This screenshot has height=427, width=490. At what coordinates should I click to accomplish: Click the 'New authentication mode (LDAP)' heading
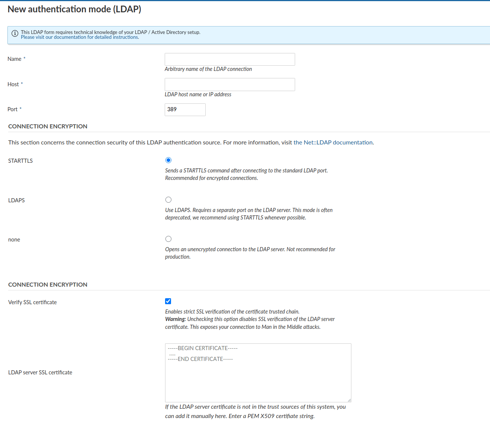(74, 9)
